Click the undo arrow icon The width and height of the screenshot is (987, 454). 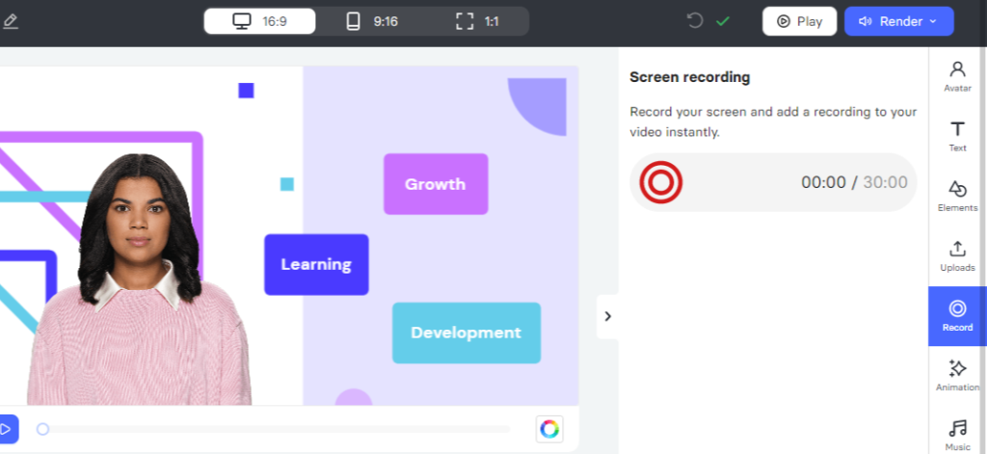[695, 21]
